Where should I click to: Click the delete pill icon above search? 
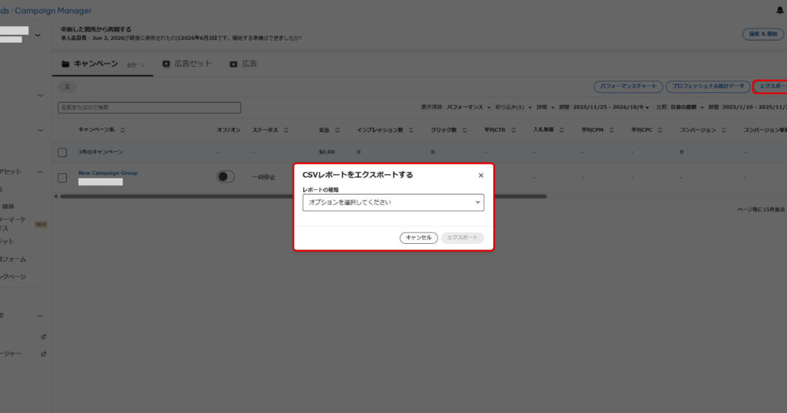click(x=67, y=87)
